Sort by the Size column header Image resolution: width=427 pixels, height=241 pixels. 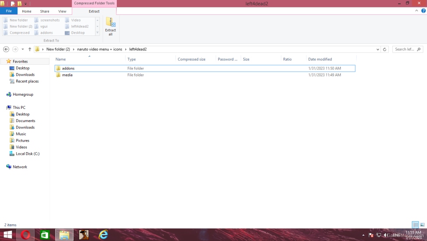click(246, 59)
